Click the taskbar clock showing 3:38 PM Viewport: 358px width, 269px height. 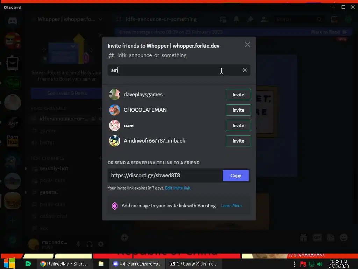pyautogui.click(x=339, y=264)
